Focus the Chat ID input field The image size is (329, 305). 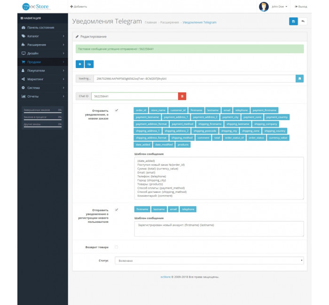click(x=135, y=96)
